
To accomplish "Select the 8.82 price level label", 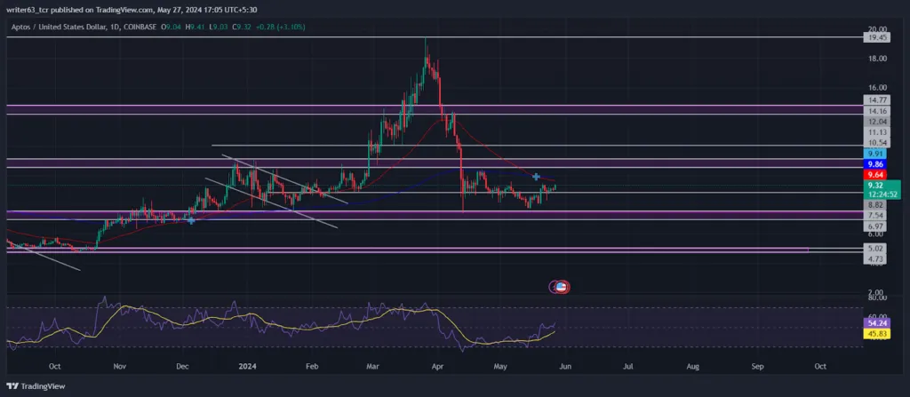I will [x=874, y=205].
